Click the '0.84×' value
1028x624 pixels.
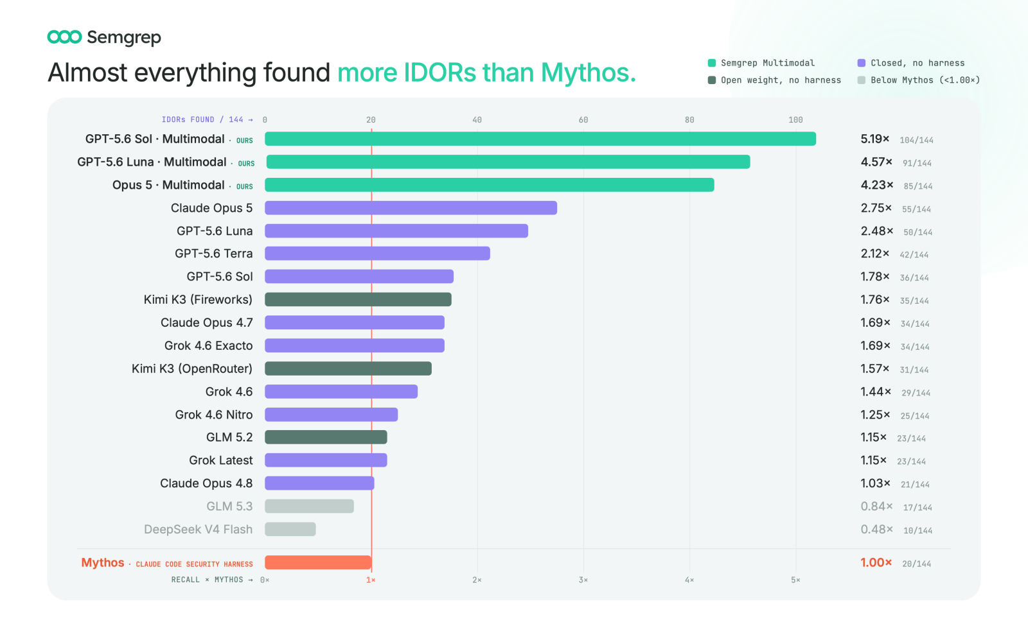point(877,507)
